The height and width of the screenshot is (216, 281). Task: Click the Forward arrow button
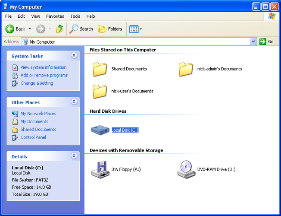coord(41,29)
